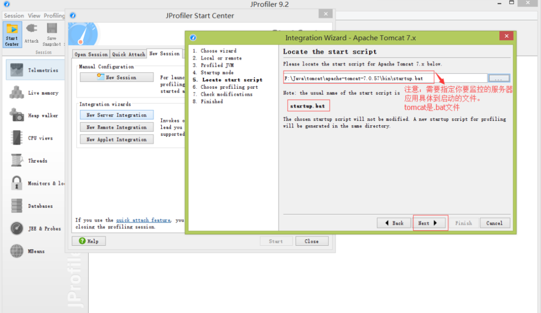The height and width of the screenshot is (313, 541).
Task: Click the 'startup.bat' script name text
Action: coord(308,106)
